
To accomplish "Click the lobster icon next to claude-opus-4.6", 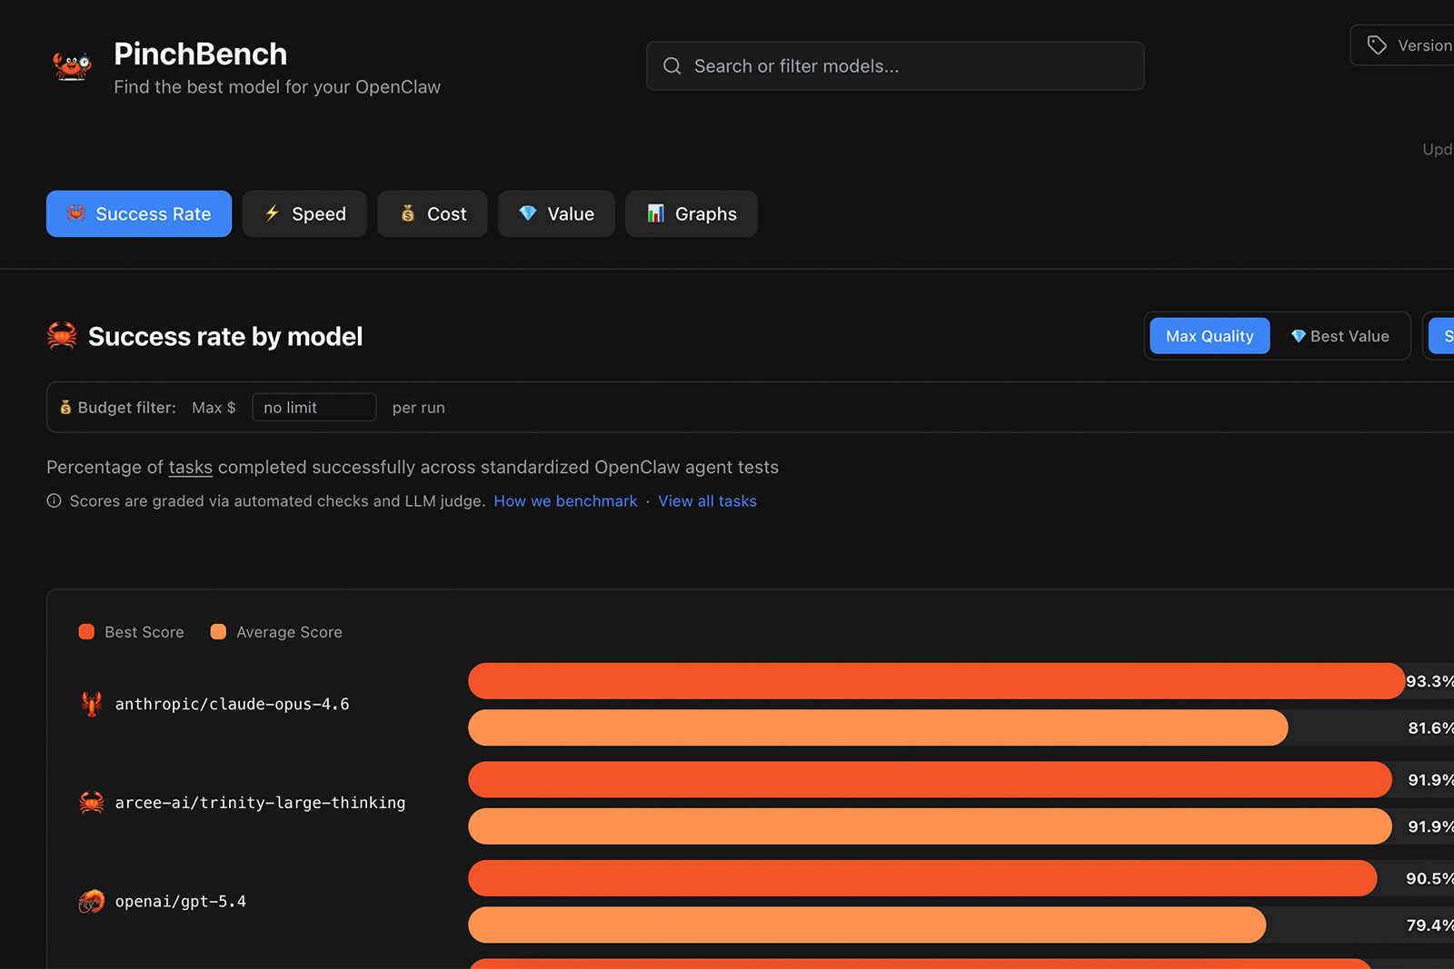I will (91, 704).
